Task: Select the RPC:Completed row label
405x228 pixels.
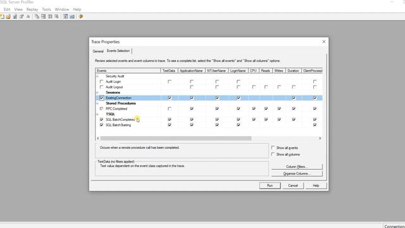Action: [116, 108]
